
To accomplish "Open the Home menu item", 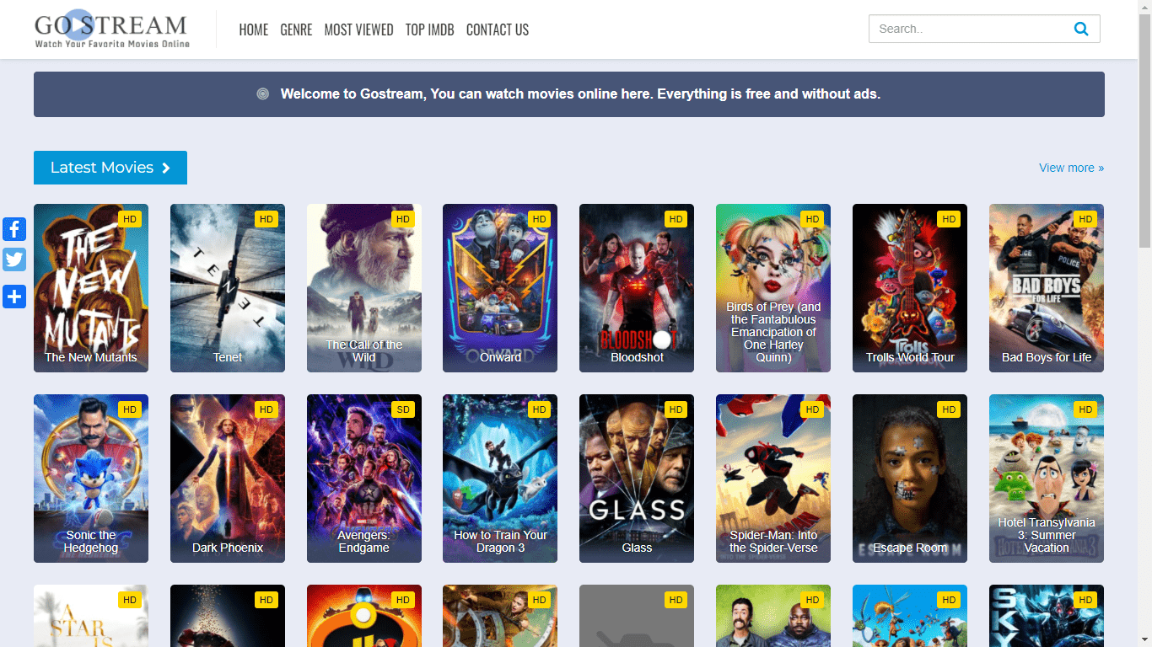I will tap(254, 29).
